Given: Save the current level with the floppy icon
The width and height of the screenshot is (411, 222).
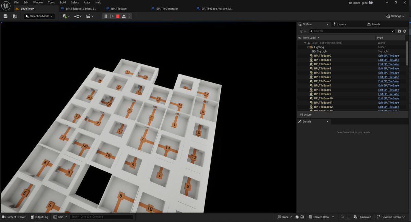Looking at the screenshot, I should coord(5,16).
